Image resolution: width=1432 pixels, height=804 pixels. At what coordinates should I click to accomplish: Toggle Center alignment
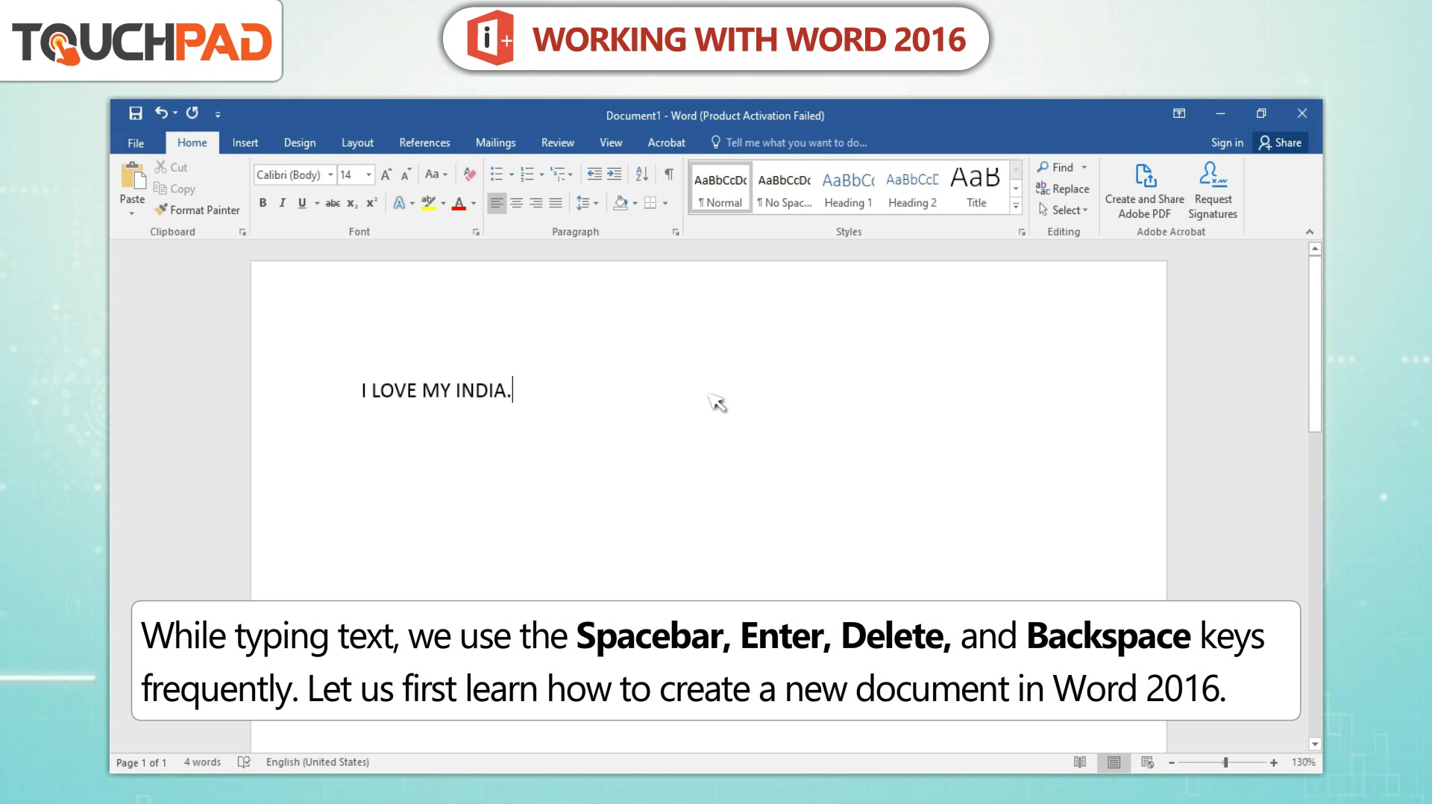click(516, 203)
